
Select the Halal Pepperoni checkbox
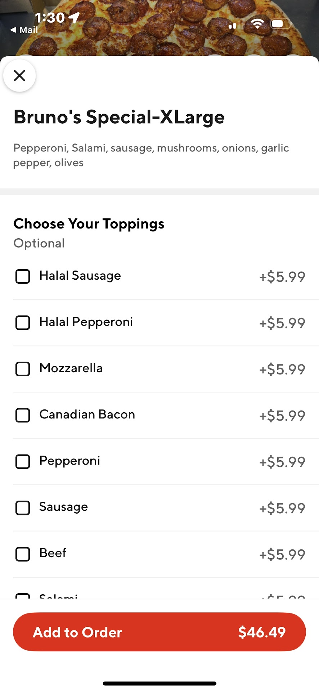coord(23,323)
